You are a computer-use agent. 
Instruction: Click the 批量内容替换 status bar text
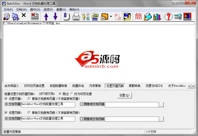tap(12, 132)
